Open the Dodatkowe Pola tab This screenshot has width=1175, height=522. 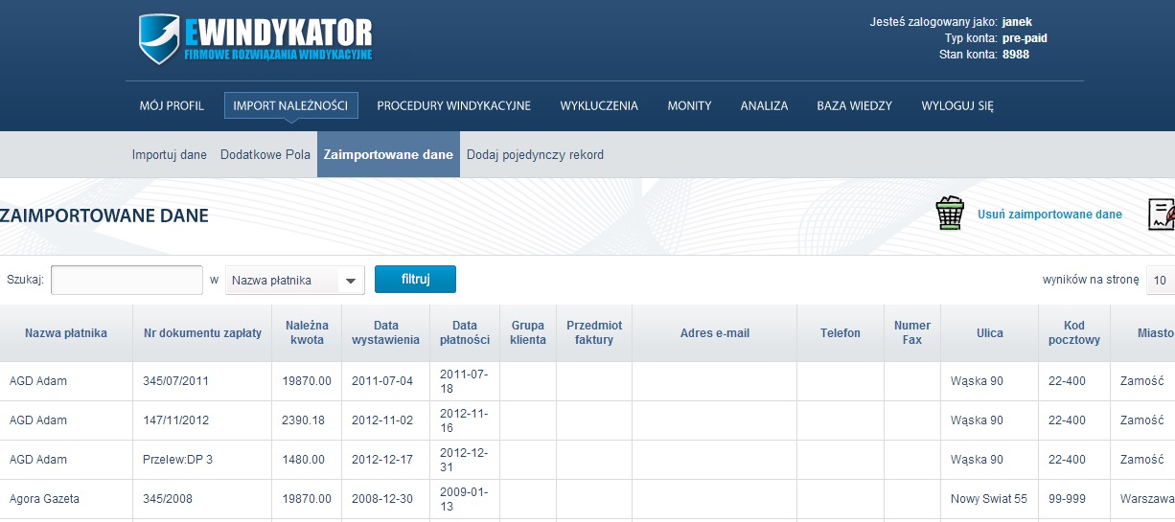pyautogui.click(x=265, y=155)
